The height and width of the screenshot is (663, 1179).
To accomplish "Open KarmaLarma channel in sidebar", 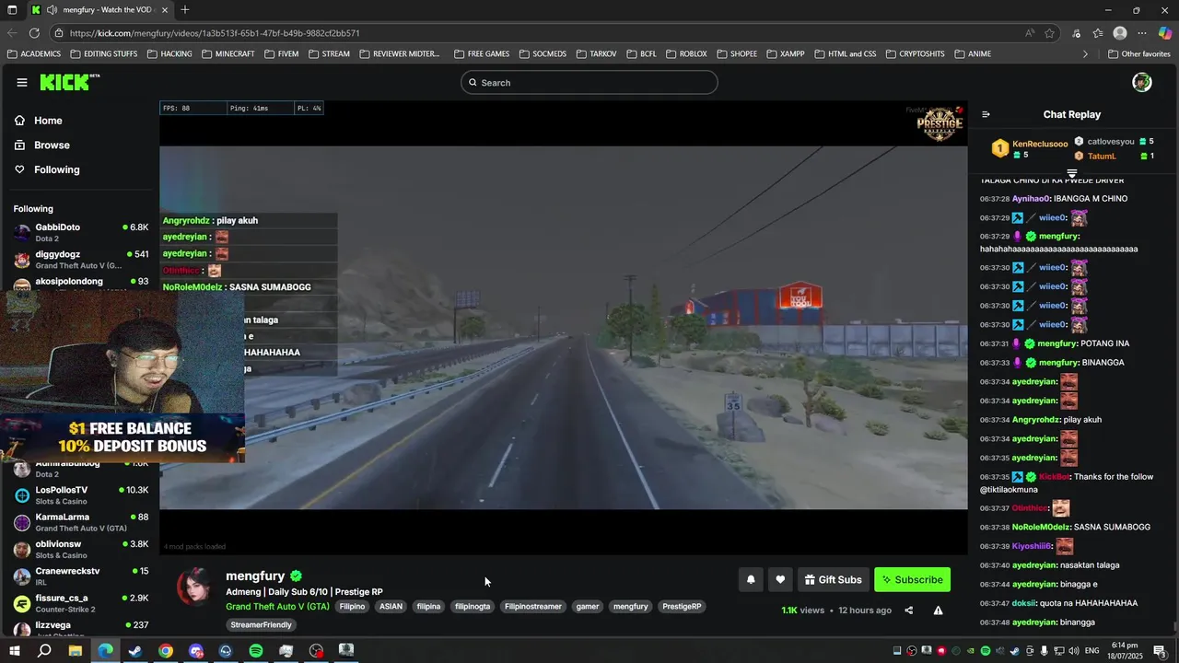I will point(81,522).
